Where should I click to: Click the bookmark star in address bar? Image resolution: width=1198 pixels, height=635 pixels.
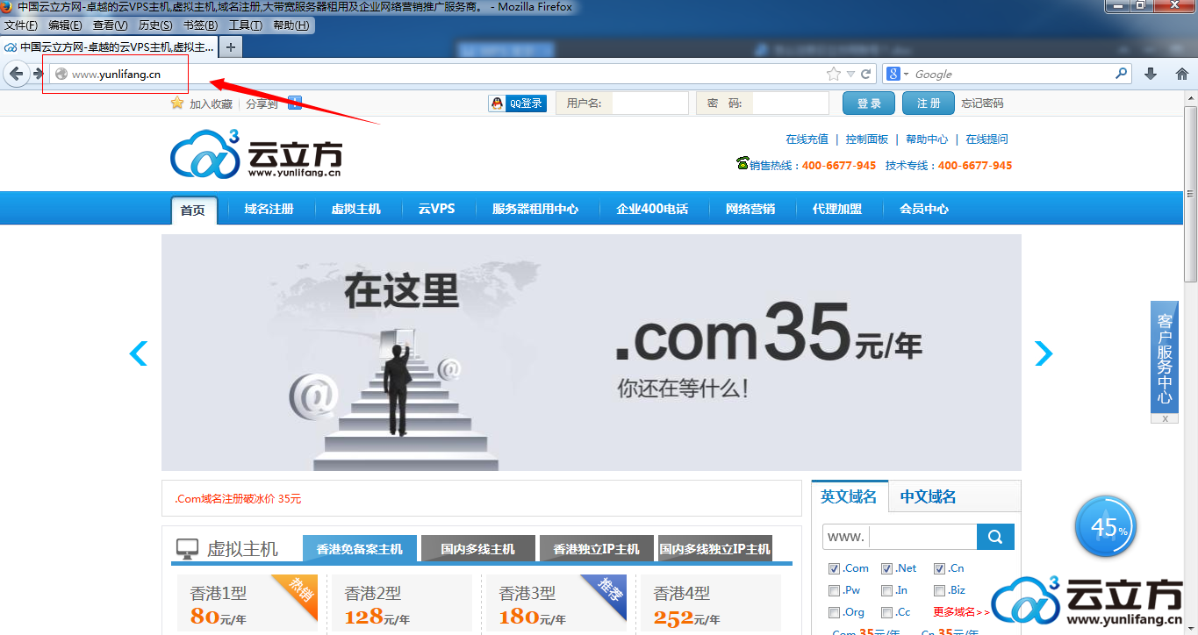tap(833, 75)
